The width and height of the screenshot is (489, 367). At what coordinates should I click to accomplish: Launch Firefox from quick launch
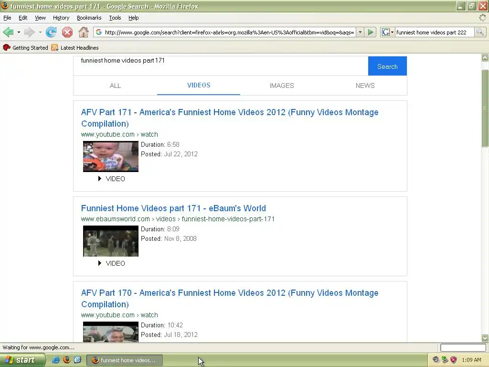point(66,360)
